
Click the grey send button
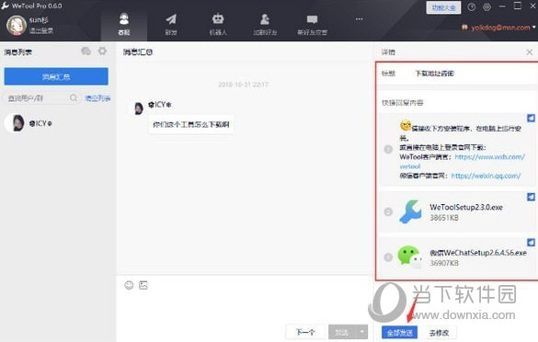point(342,332)
